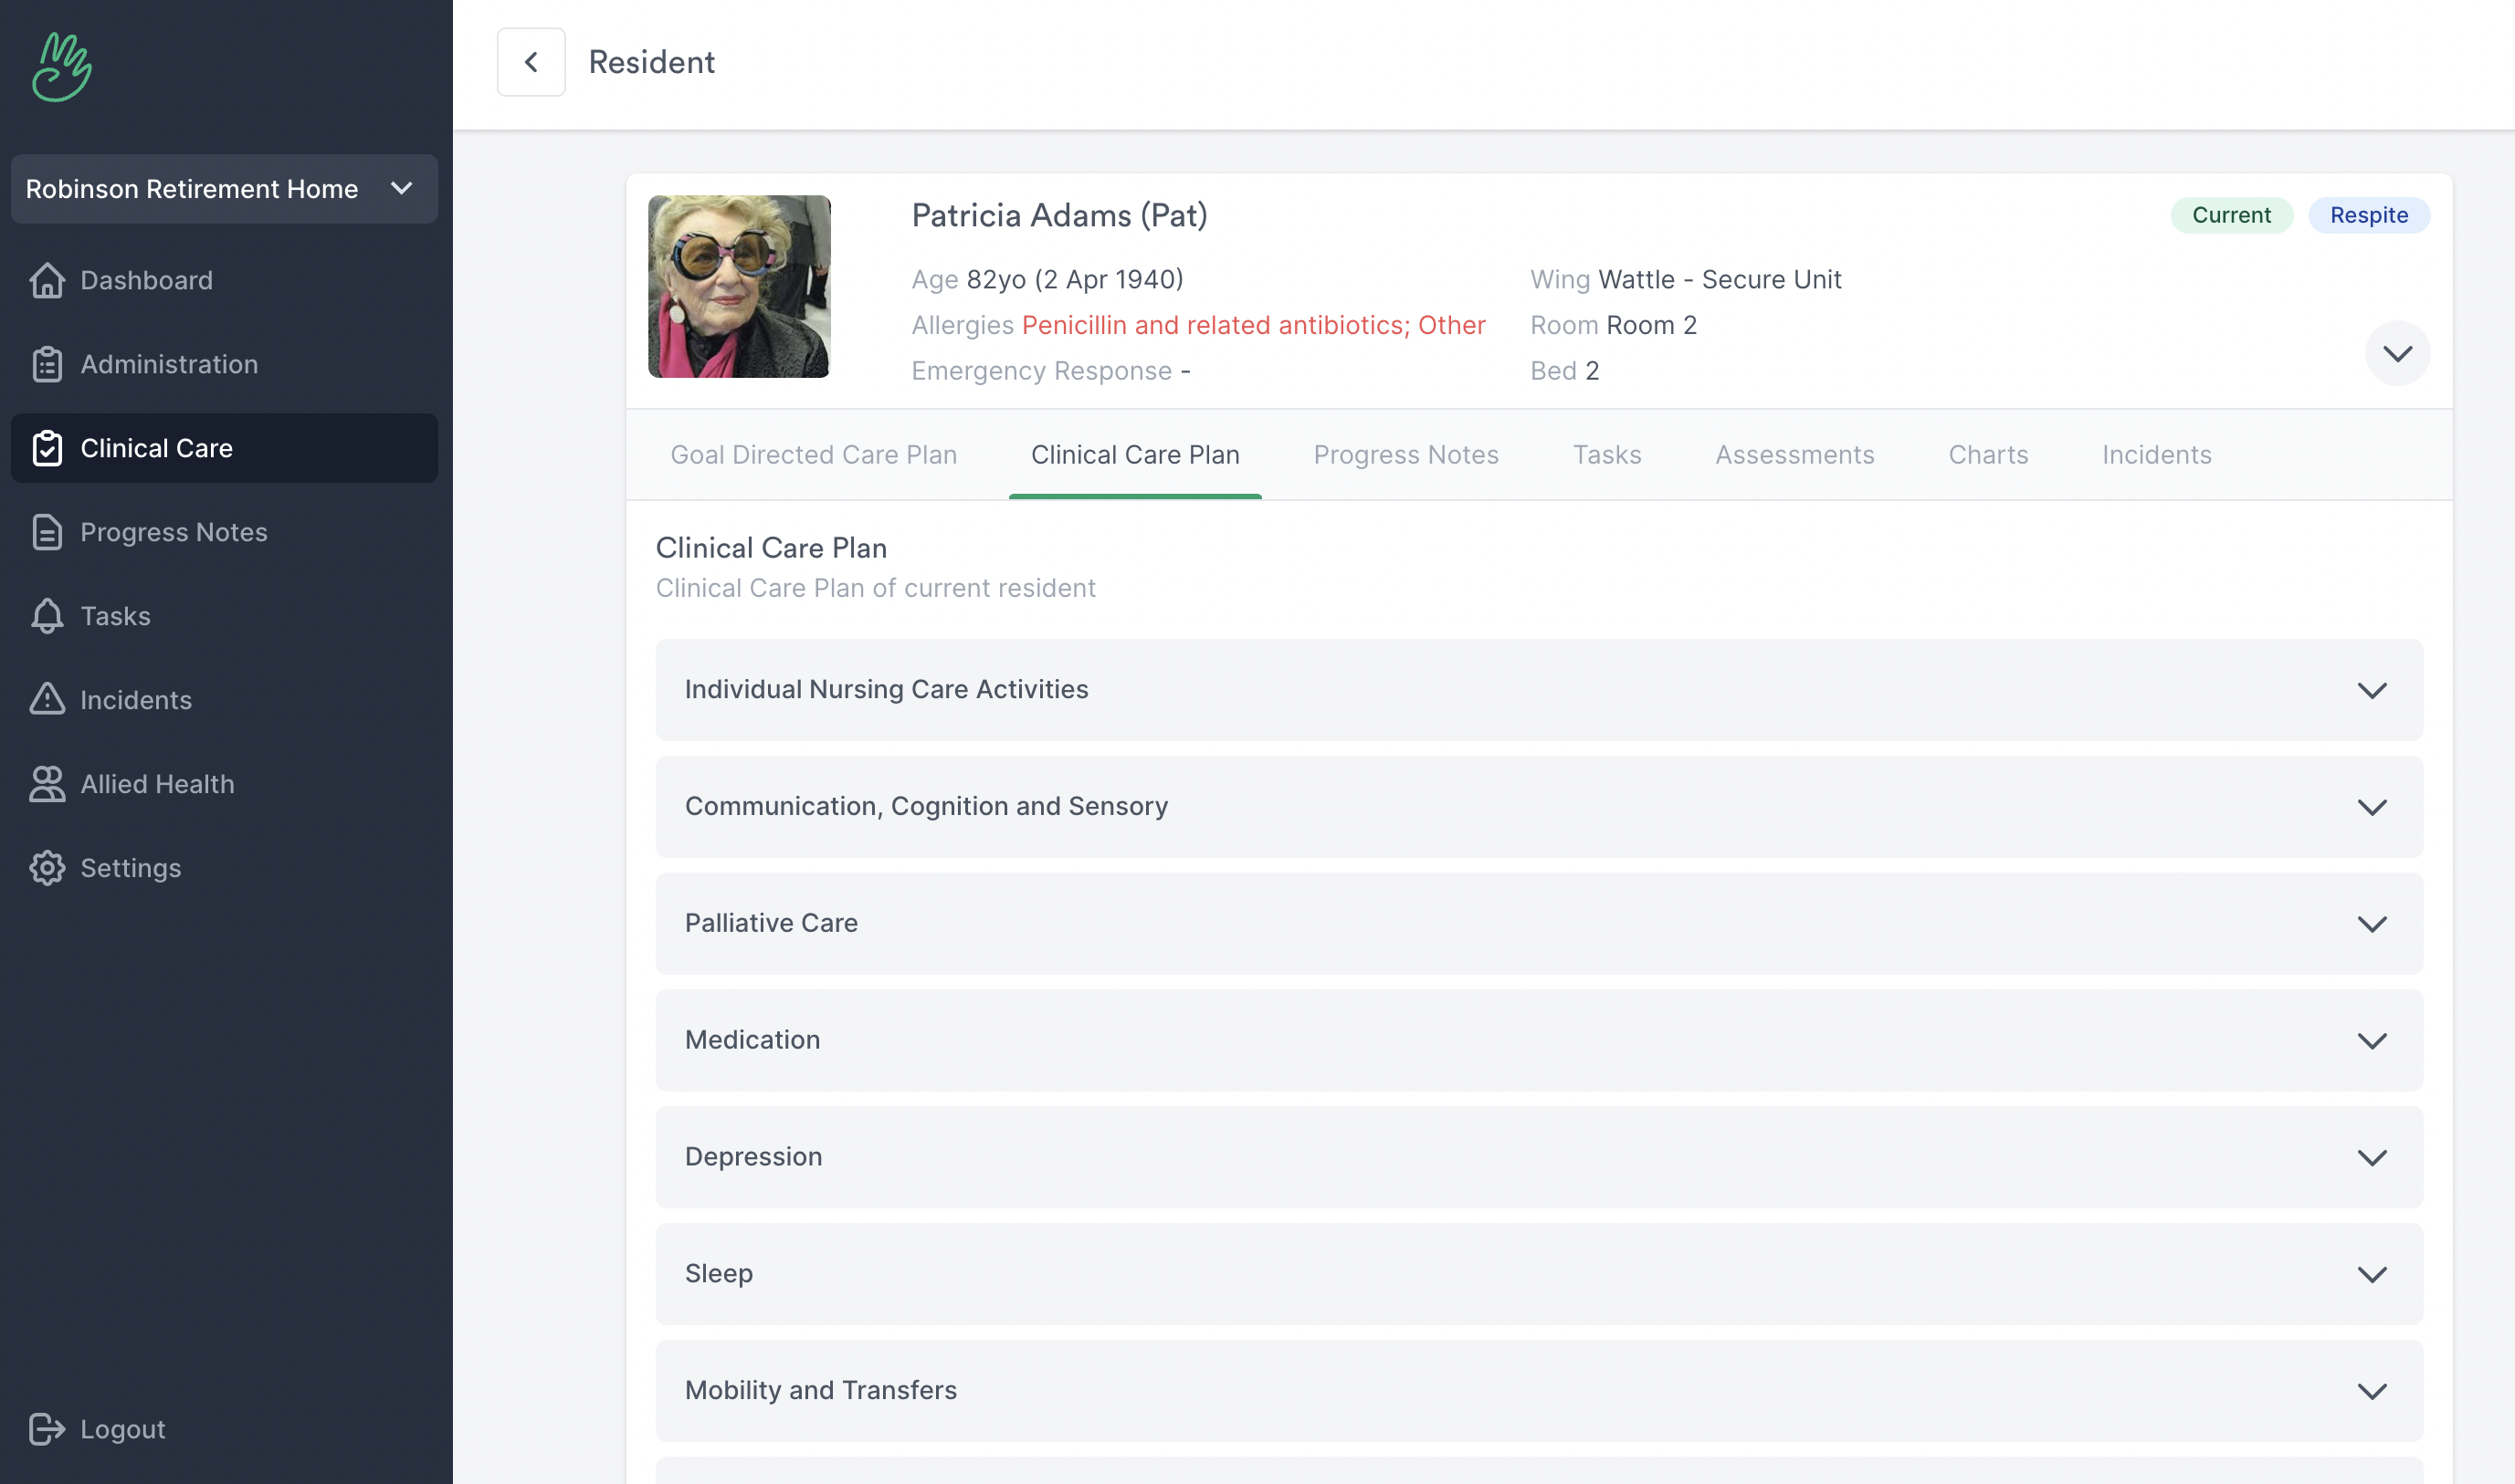Switch to Goal Directed Care Plan tab
2515x1484 pixels.
[814, 455]
